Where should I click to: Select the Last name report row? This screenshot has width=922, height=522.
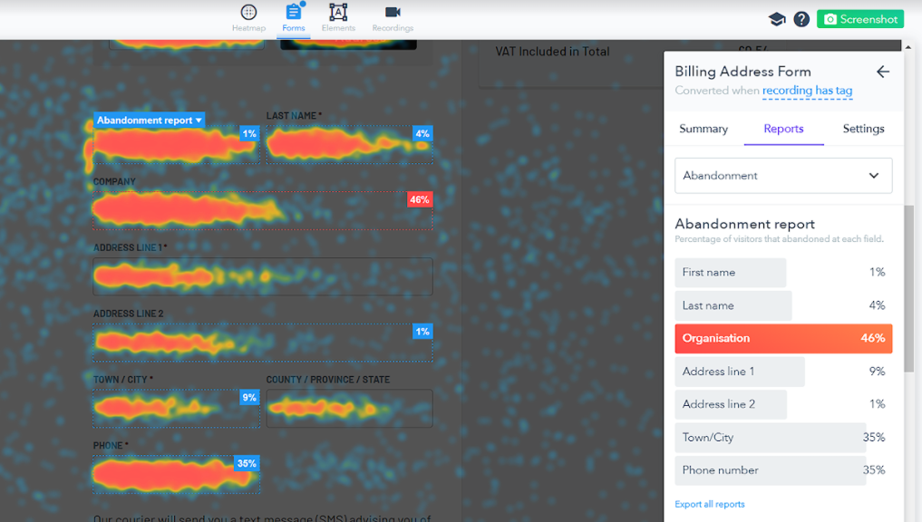[783, 305]
